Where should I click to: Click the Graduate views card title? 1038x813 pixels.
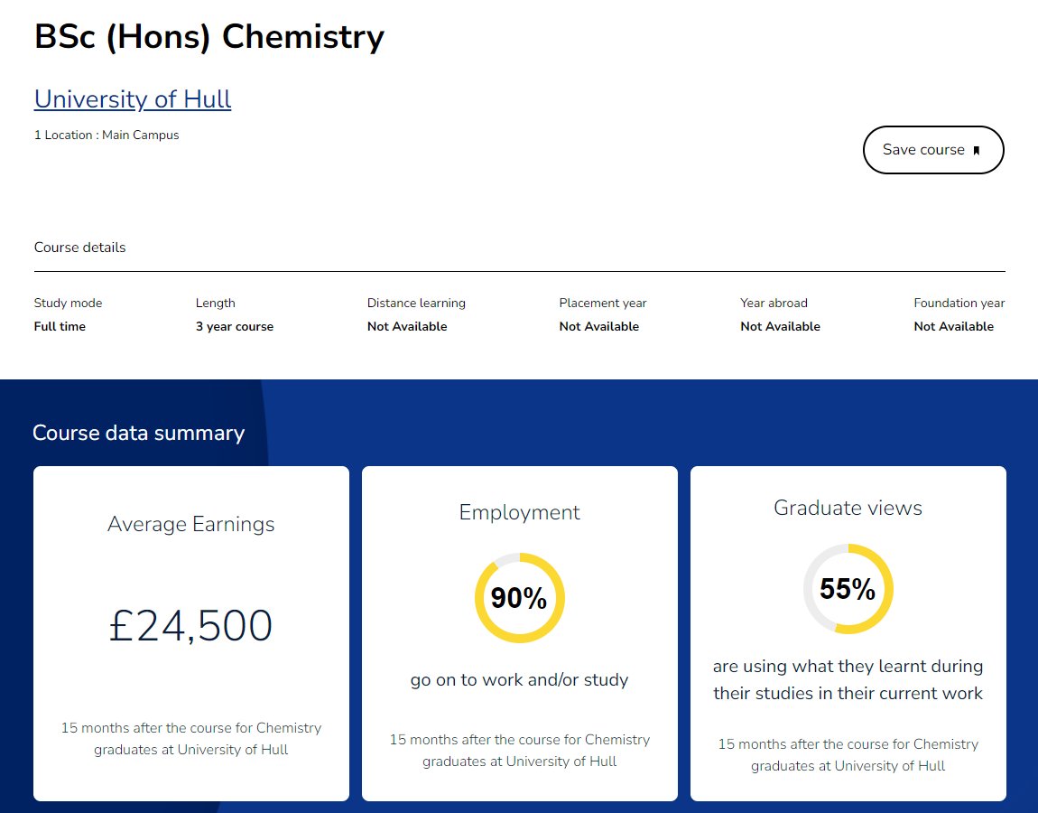[848, 509]
